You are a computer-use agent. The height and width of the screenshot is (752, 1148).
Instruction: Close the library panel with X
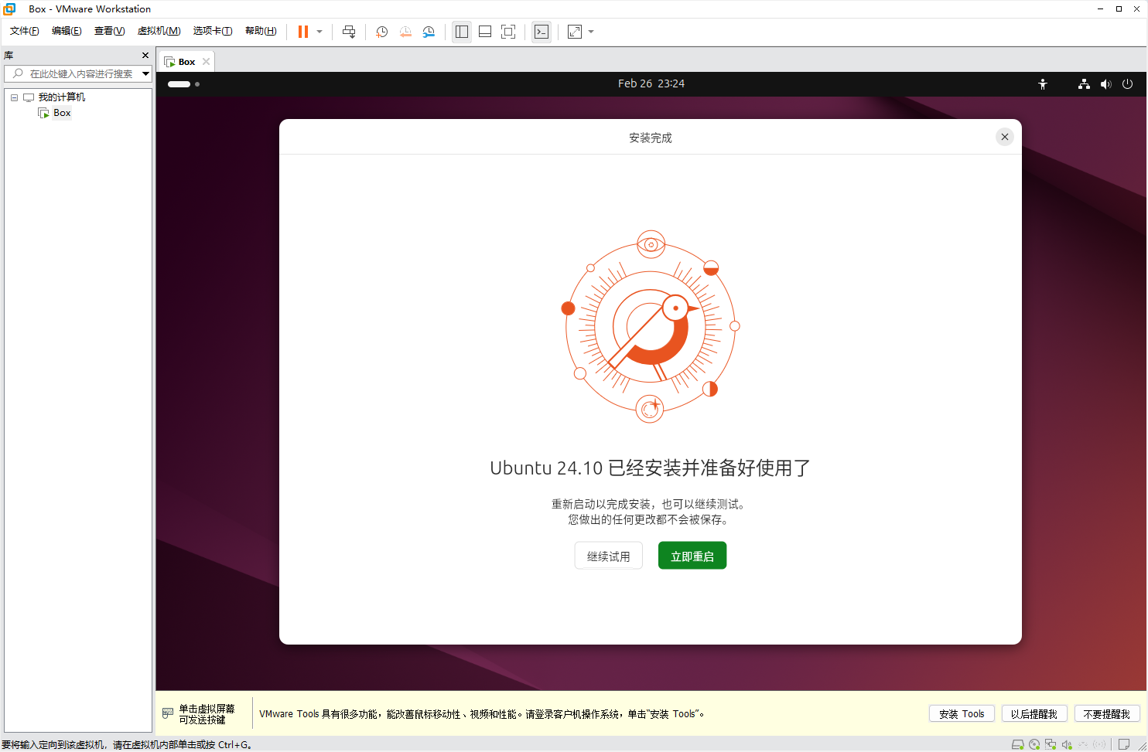(x=145, y=56)
